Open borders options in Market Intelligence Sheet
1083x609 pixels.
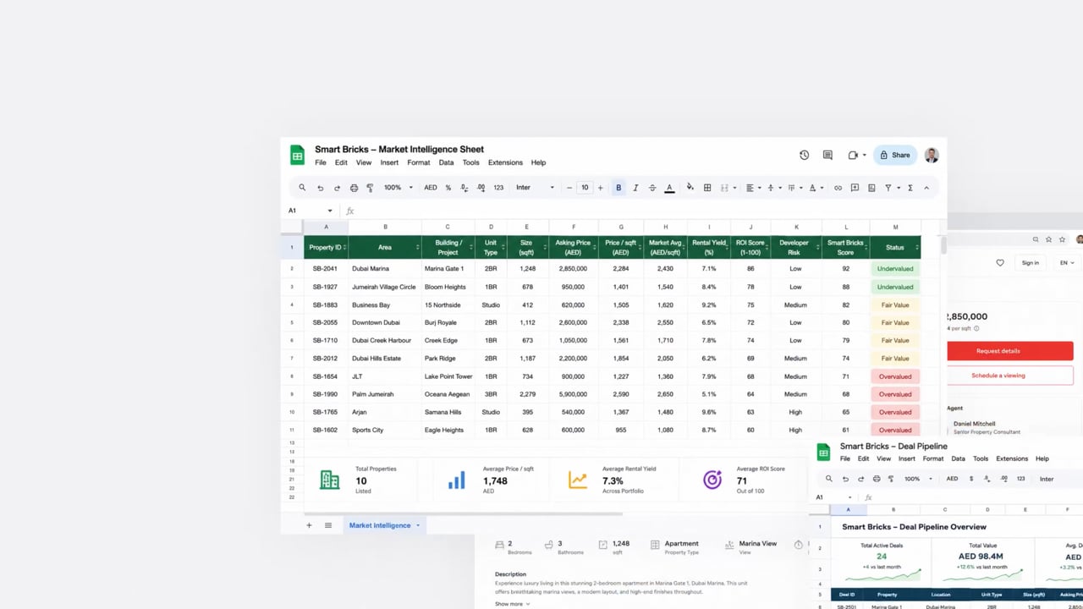(x=707, y=188)
